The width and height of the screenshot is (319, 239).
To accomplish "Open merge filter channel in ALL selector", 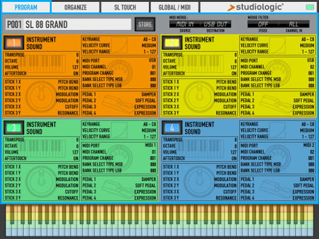I will coord(294,24).
